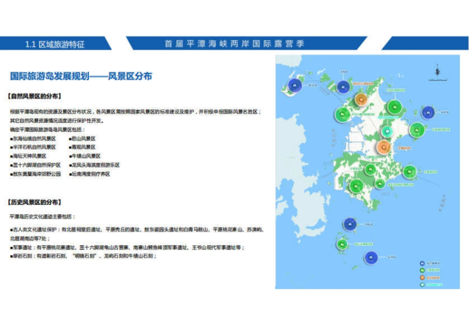Select the blue island marker at the map's top left
Screen dimensions: 470x333
pyautogui.click(x=294, y=85)
